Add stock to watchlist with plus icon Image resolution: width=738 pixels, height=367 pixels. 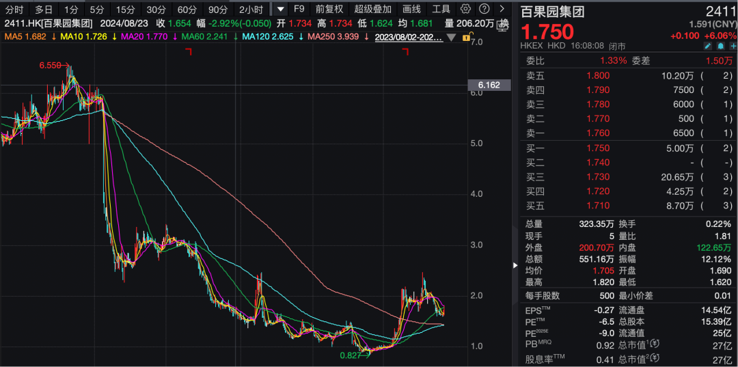pos(731,46)
